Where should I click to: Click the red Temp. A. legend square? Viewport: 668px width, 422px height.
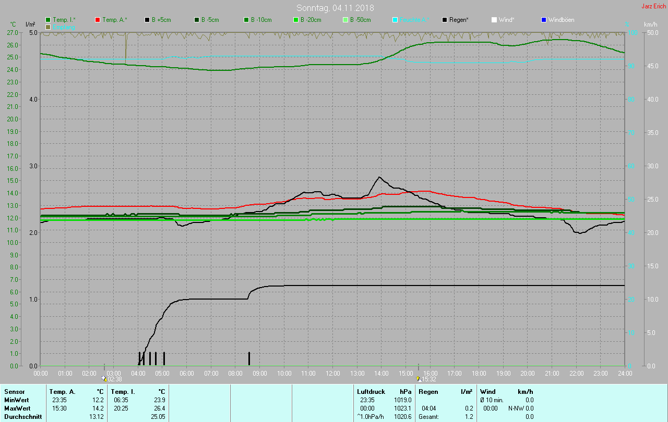tap(98, 20)
